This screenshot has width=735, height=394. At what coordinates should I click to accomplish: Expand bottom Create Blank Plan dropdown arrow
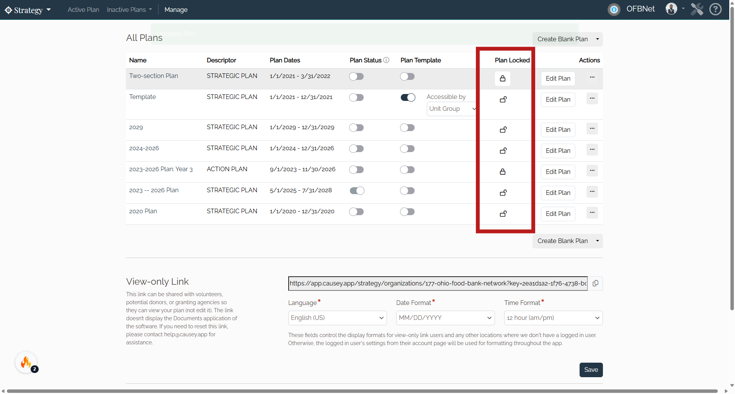point(598,241)
